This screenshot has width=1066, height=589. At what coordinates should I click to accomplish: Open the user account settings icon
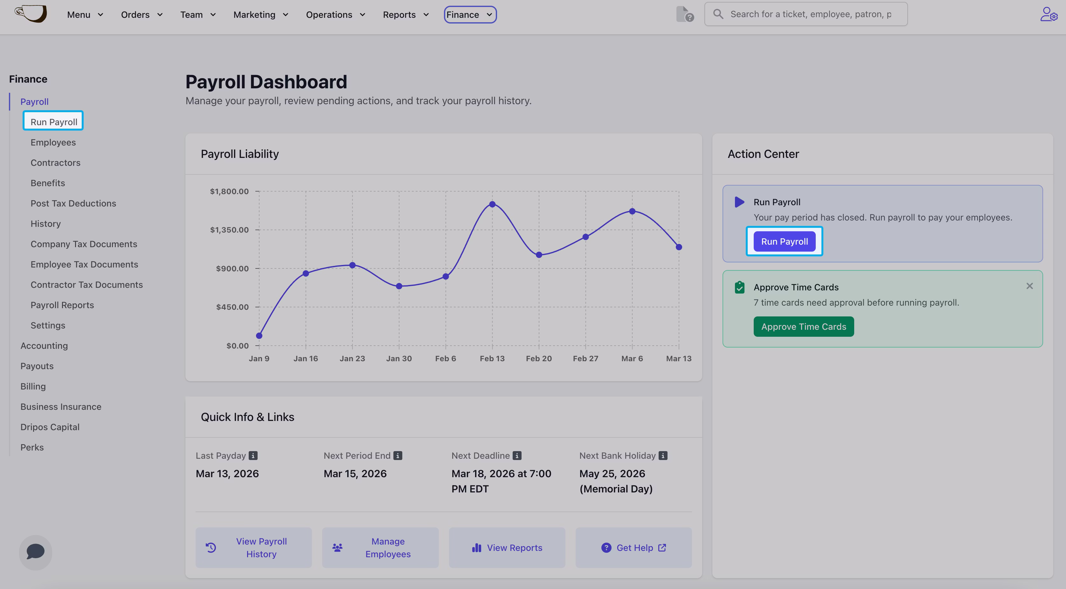point(1048,15)
